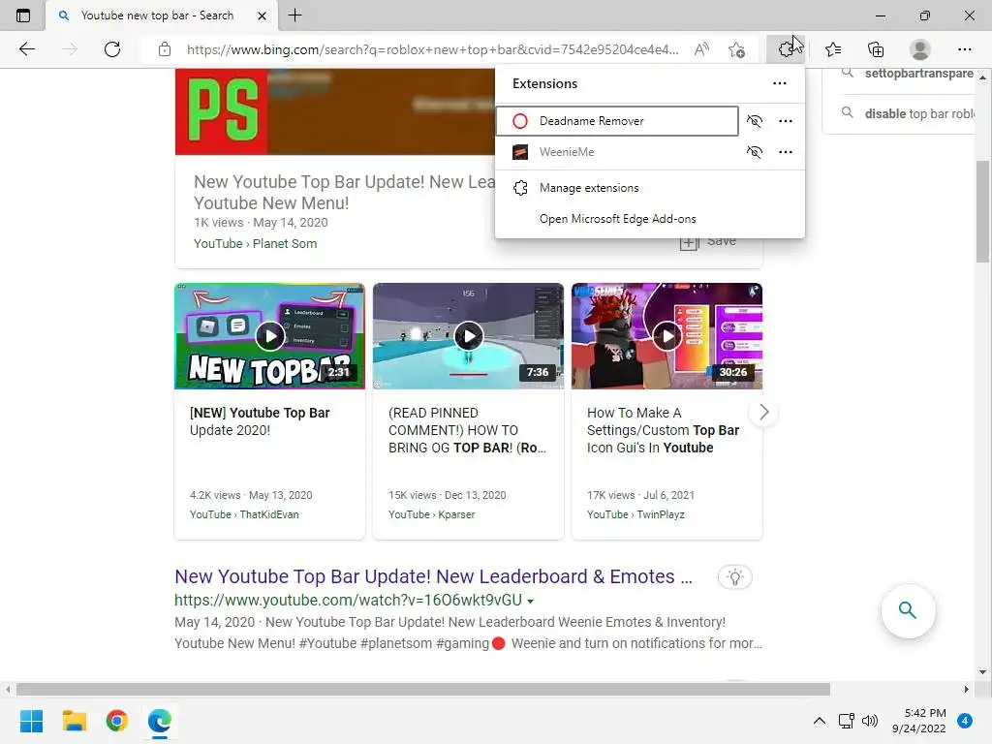The height and width of the screenshot is (744, 992).
Task: Click the Microsoft Edge taskbar icon
Action: click(160, 721)
